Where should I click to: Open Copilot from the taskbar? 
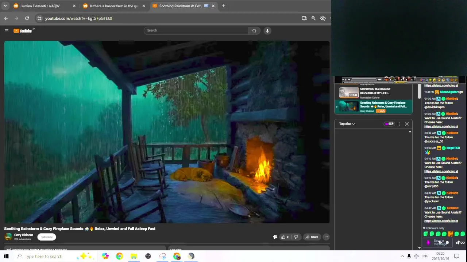[x=105, y=256]
